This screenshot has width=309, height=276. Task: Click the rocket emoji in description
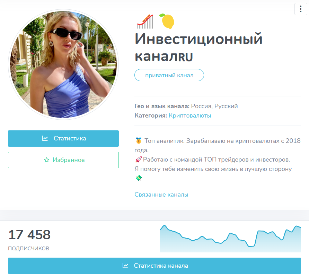point(139,159)
